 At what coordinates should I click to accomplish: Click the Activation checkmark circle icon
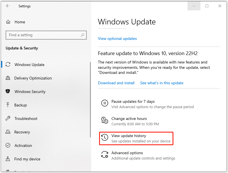(8, 145)
